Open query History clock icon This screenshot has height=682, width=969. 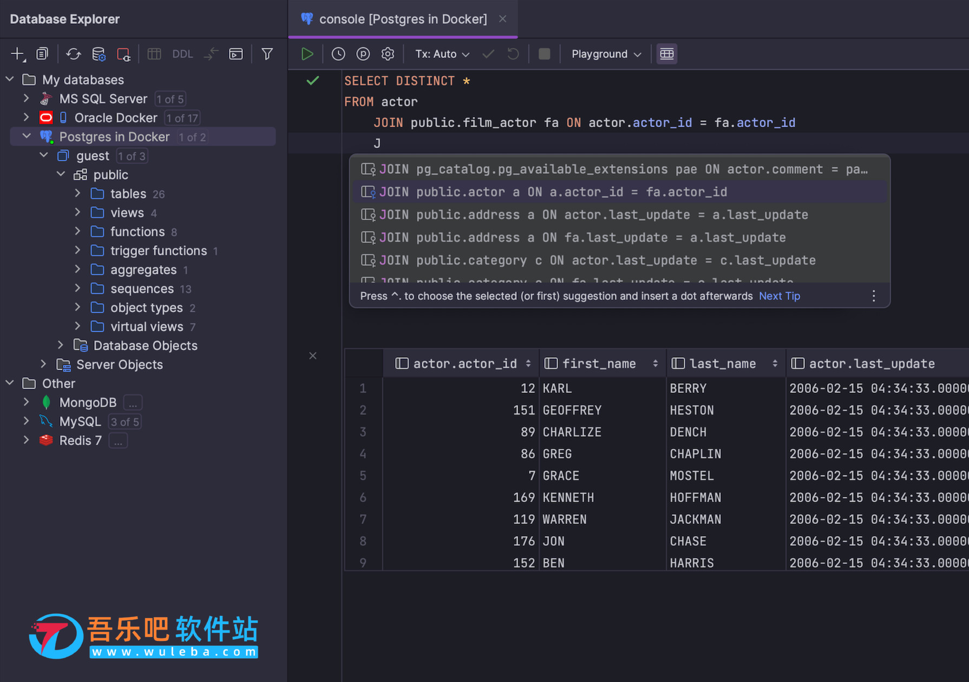[338, 54]
